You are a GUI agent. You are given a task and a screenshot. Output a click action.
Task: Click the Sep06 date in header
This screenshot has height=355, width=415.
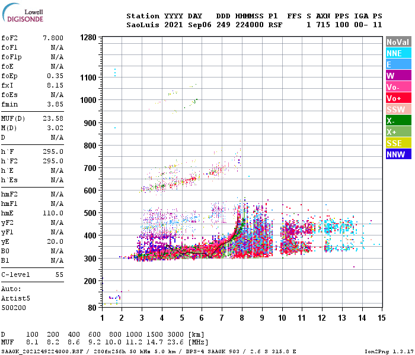[200, 25]
